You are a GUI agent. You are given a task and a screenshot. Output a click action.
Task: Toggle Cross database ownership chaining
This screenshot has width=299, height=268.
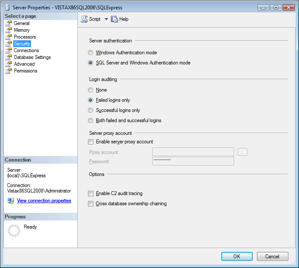(90, 204)
